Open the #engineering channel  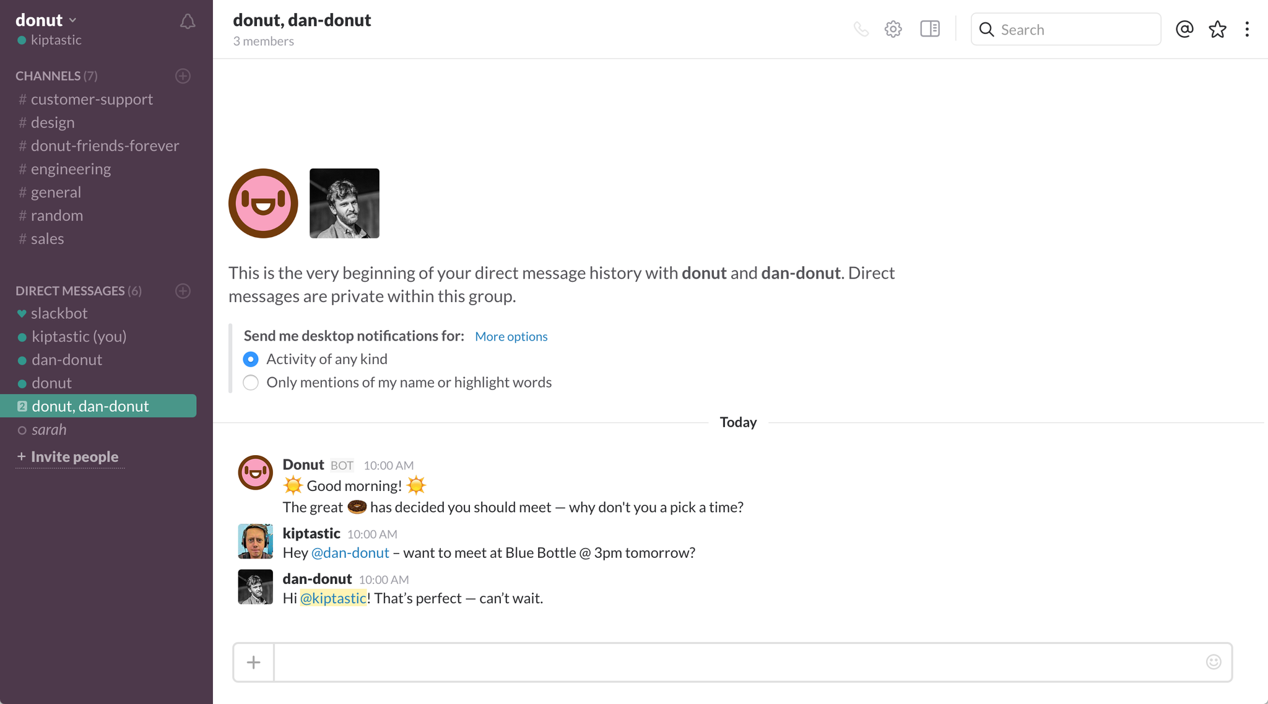[x=71, y=169]
